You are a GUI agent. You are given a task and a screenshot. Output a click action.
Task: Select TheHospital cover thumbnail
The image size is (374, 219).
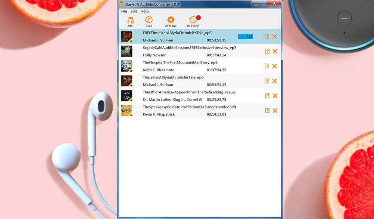click(x=127, y=66)
